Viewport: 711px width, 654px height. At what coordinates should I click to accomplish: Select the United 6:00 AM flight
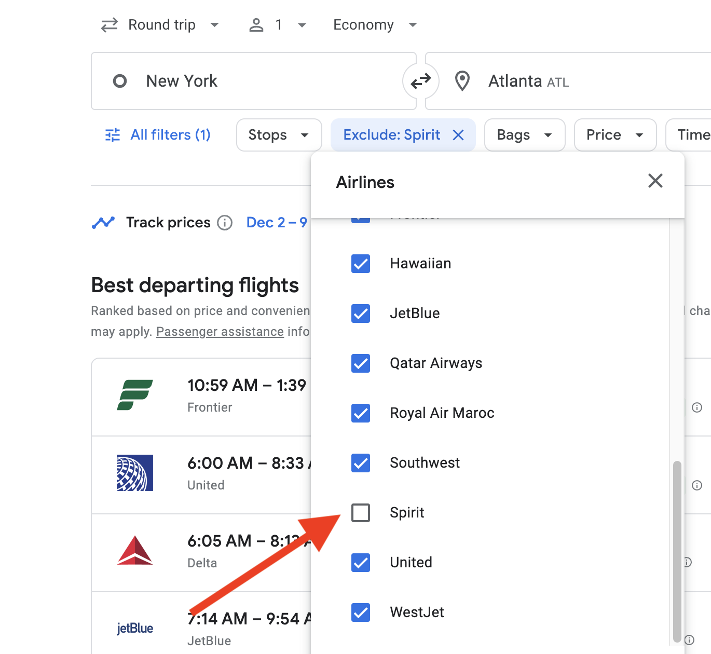(x=201, y=475)
